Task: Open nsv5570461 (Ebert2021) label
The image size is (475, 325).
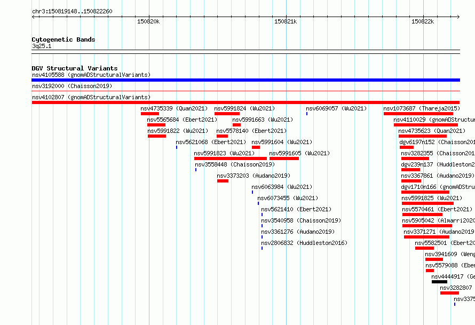Action: pos(437,209)
